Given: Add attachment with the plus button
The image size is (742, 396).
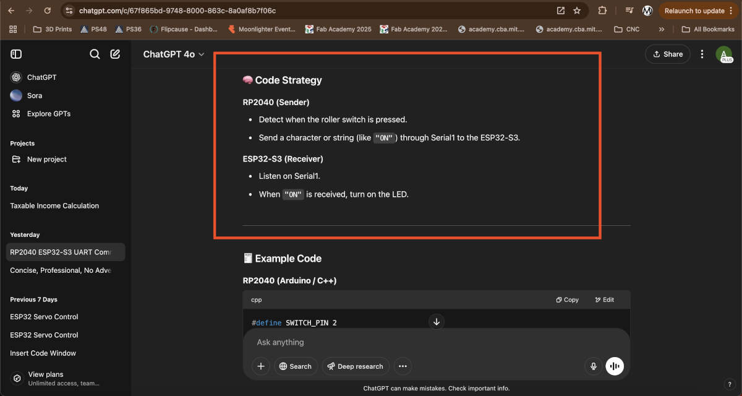Looking at the screenshot, I should click(x=261, y=366).
